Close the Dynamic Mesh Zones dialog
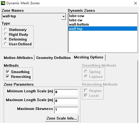 (x=136, y=3)
